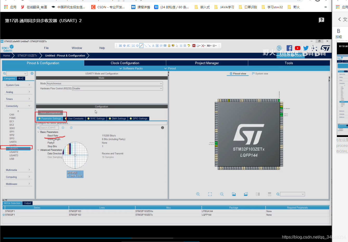Expand Analog category
348x242 pixels.
point(18,92)
